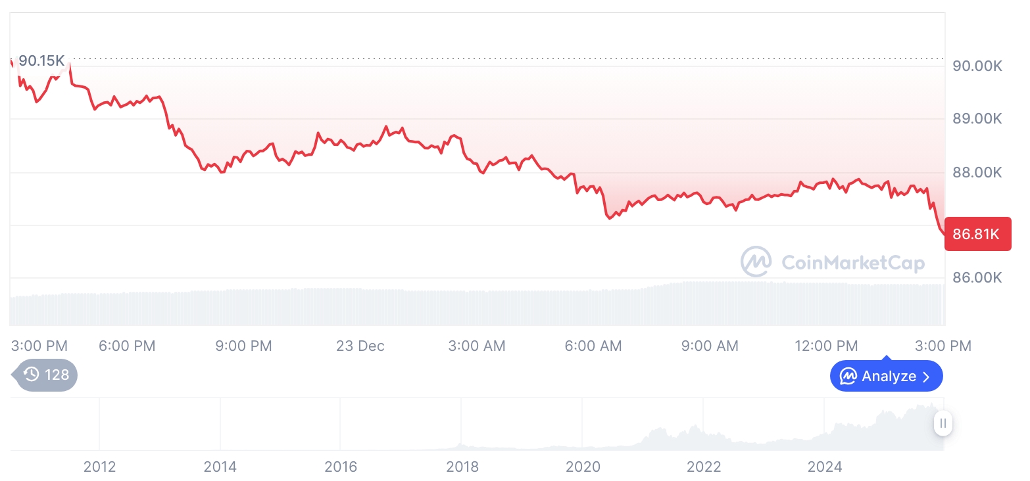The width and height of the screenshot is (1030, 481).
Task: Click the 86.00K price axis label
Action: pyautogui.click(x=977, y=277)
